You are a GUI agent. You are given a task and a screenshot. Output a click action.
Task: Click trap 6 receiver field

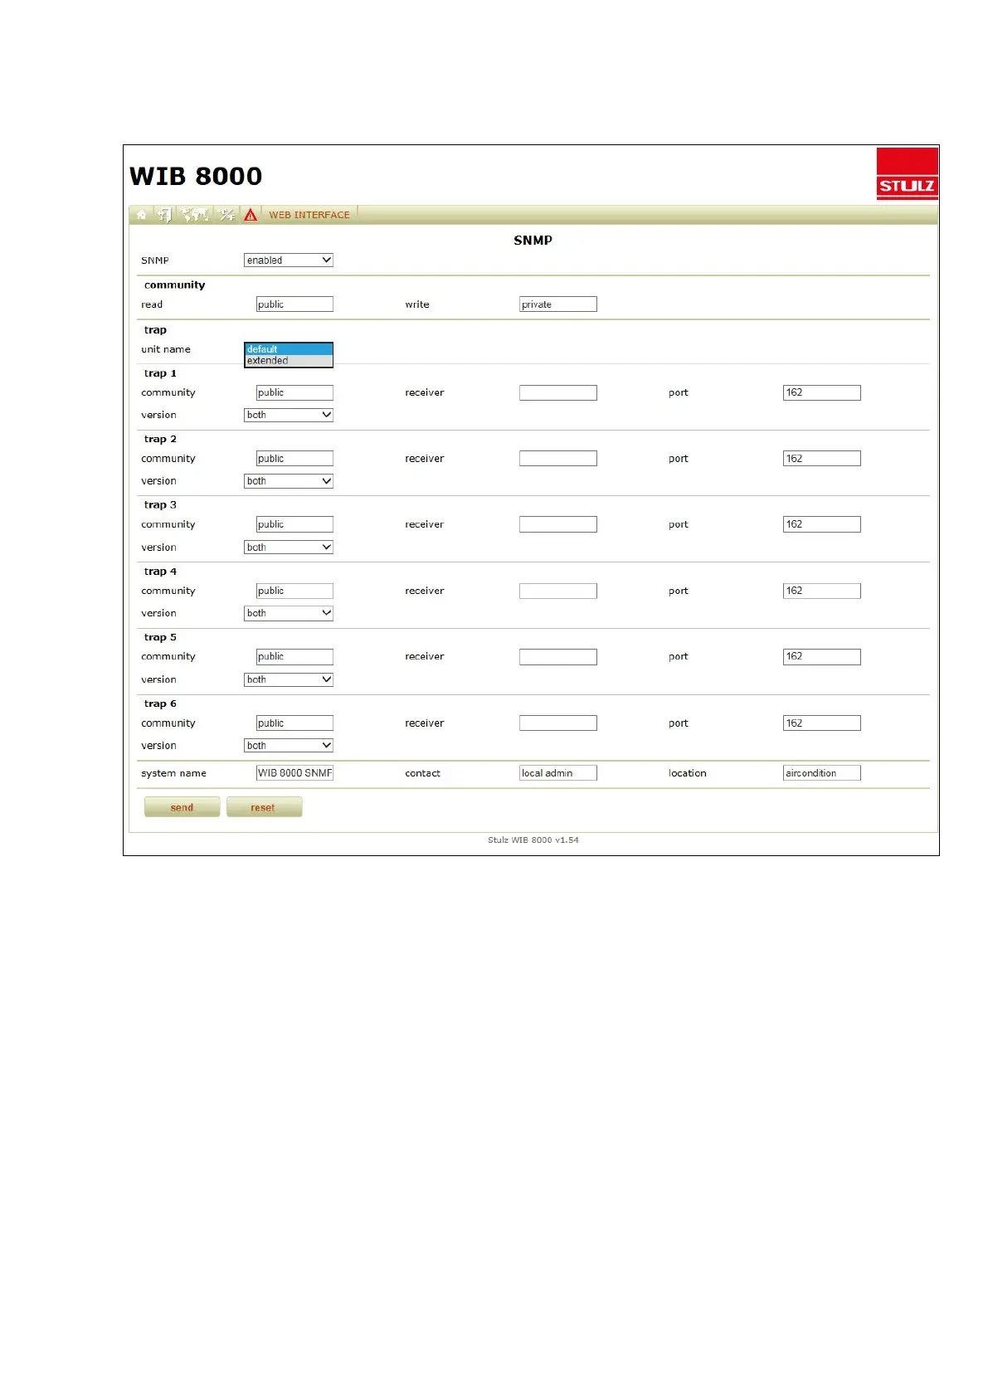point(558,723)
